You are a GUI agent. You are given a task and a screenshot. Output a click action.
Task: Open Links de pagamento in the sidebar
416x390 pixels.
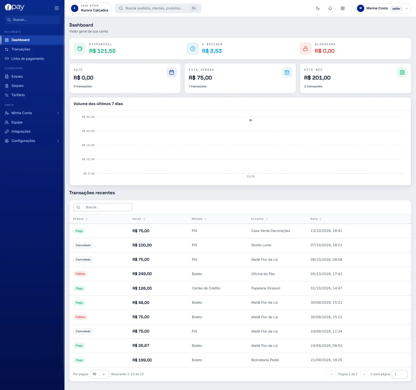(32, 59)
